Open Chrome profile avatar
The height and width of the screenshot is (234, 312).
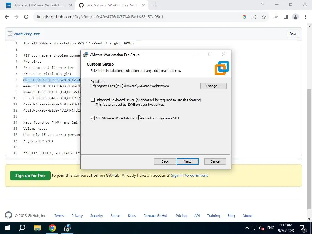tap(296, 17)
